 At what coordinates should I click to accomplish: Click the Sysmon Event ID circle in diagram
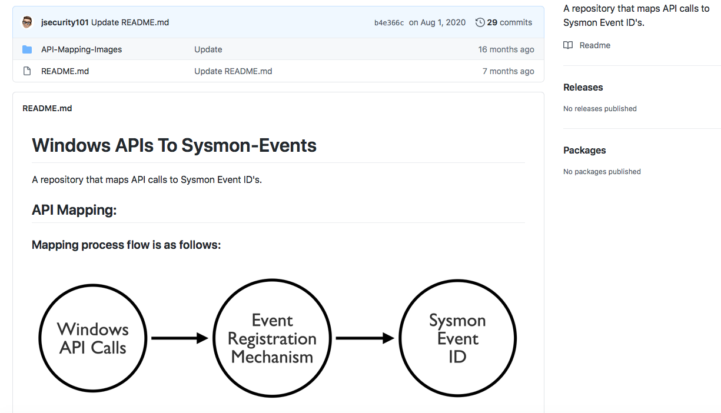point(457,338)
